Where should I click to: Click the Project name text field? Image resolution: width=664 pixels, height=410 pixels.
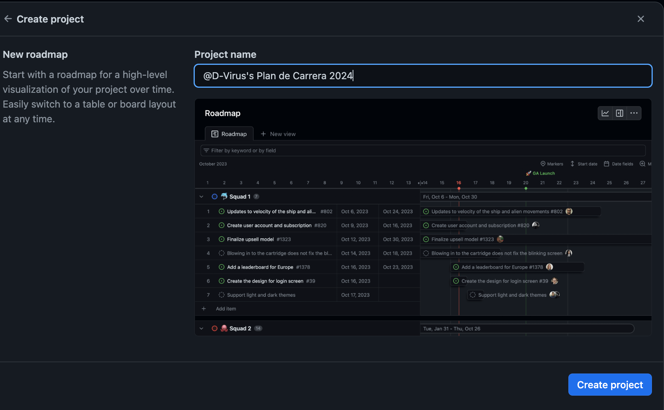click(423, 76)
